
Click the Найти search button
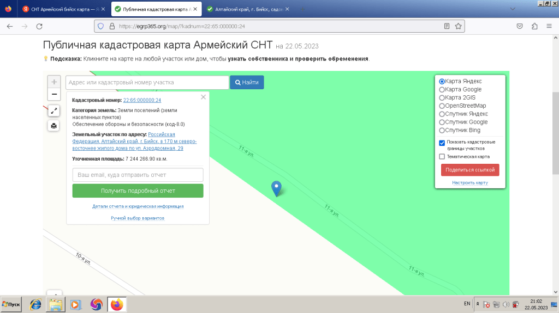pyautogui.click(x=247, y=82)
